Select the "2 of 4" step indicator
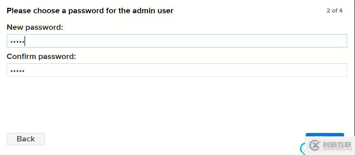Screen dimensions: 355x155 334,11
